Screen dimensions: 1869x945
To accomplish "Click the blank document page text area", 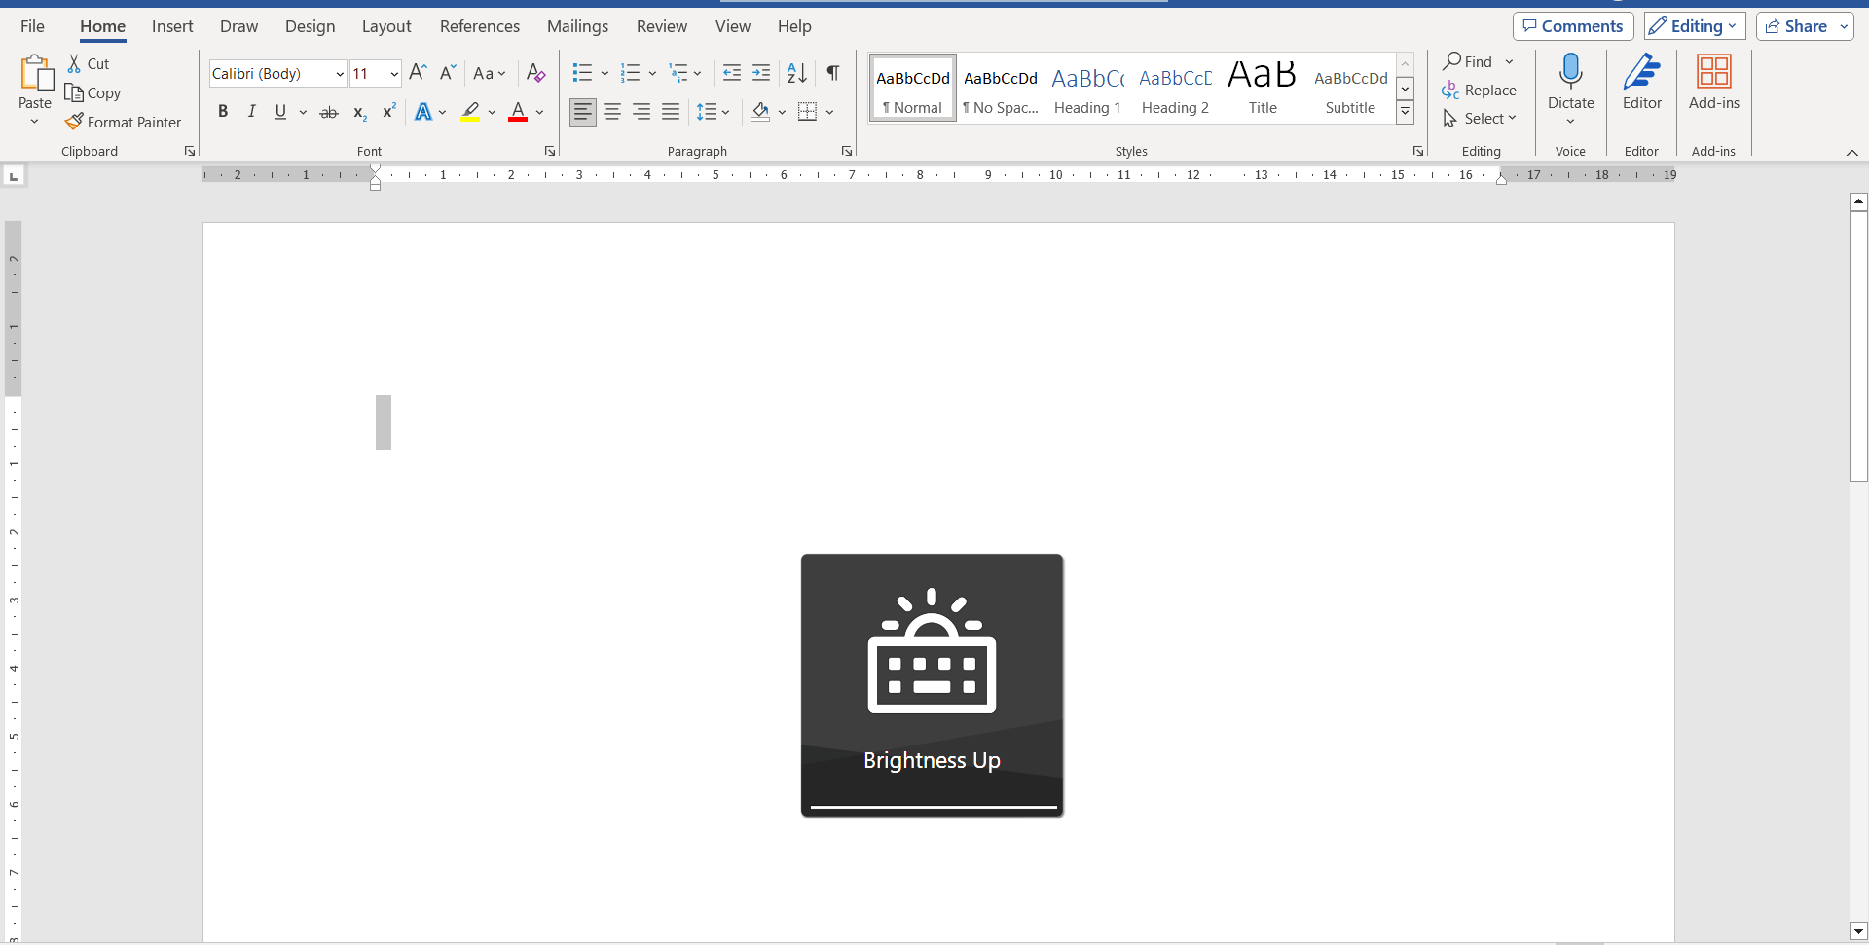I will (x=938, y=582).
